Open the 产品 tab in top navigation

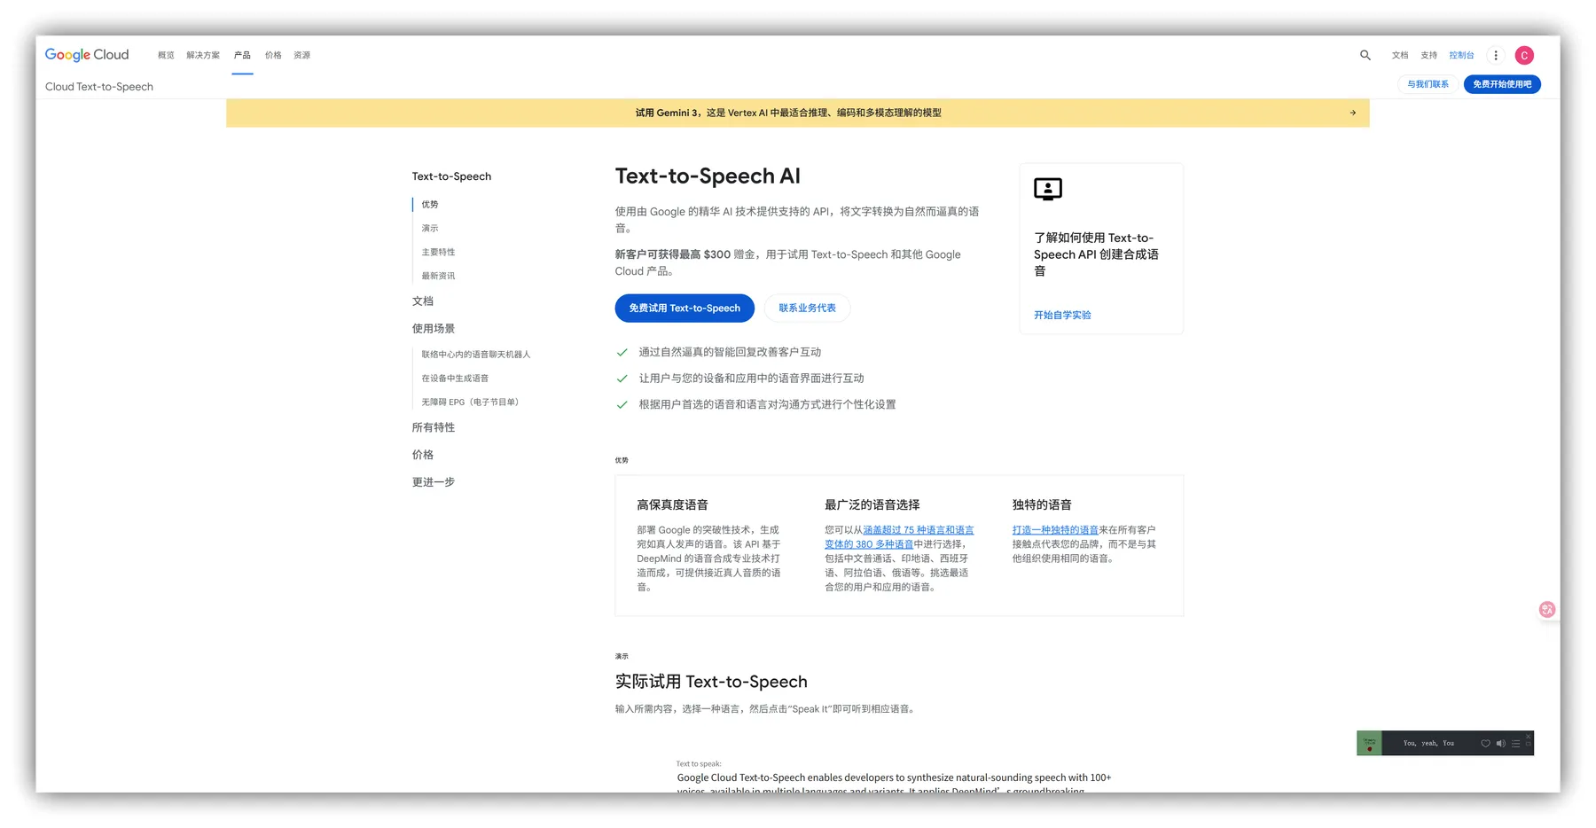click(242, 55)
